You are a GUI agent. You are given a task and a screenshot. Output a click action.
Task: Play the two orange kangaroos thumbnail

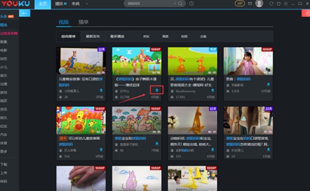click(193, 61)
